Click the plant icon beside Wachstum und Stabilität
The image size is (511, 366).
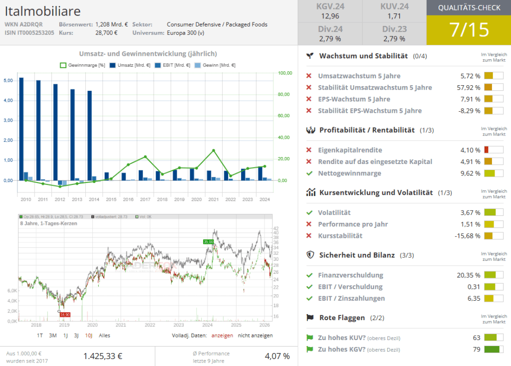tap(310, 56)
